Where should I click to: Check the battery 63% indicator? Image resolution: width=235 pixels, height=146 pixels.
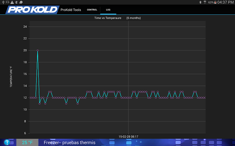tap(212, 2)
